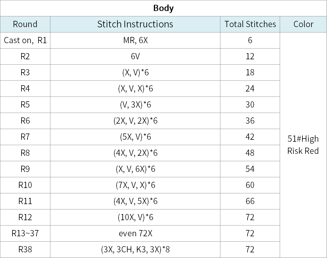Click the R13~37 round cell
Image resolution: width=327 pixels, height=258 pixels.
click(x=25, y=233)
